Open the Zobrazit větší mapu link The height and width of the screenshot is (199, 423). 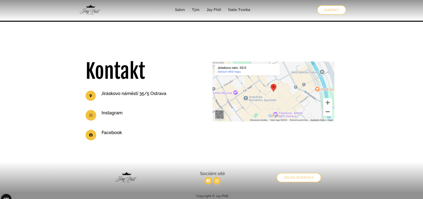coord(229,72)
